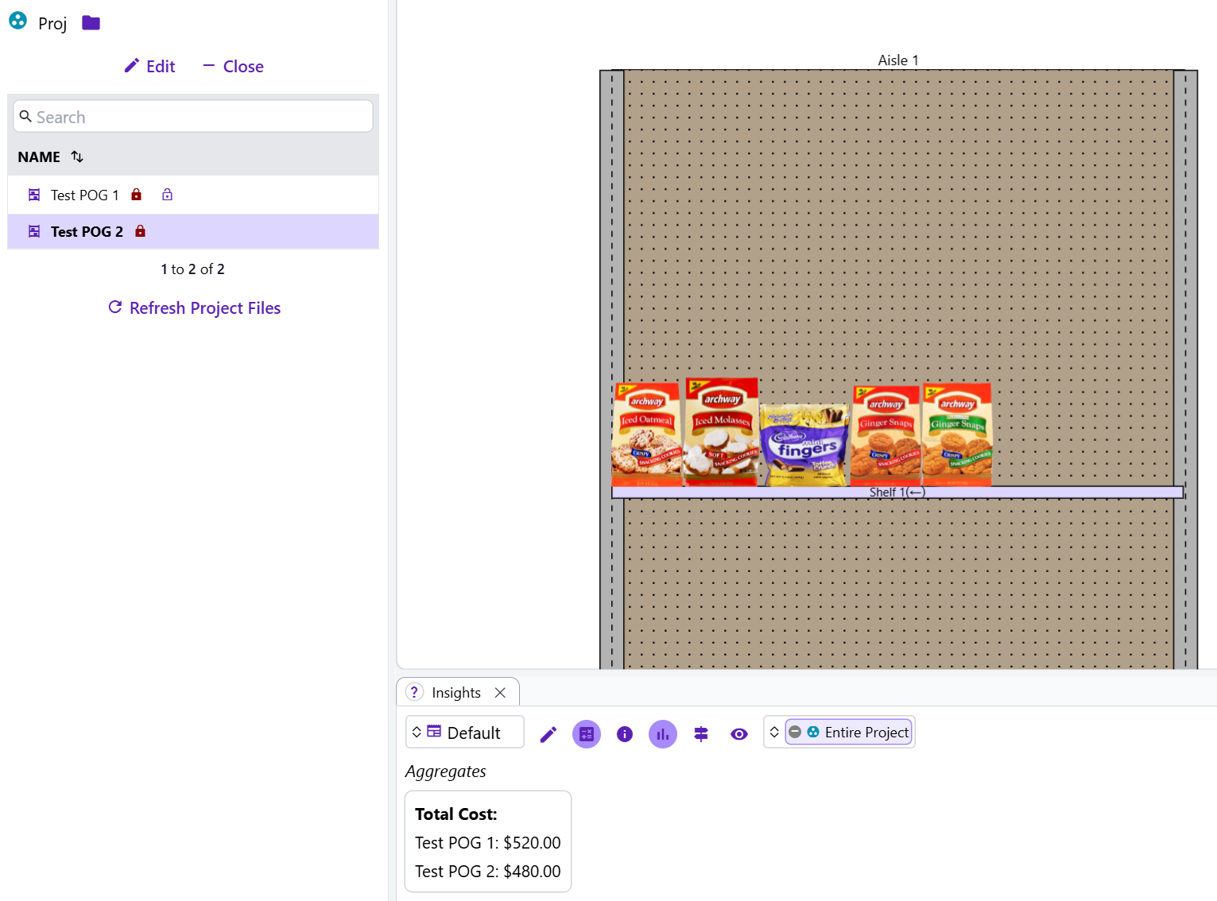Sort the list by the NAME column arrows

click(77, 157)
